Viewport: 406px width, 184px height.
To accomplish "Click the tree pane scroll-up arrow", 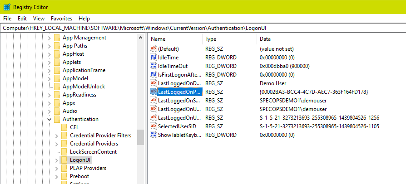I will pos(141,38).
